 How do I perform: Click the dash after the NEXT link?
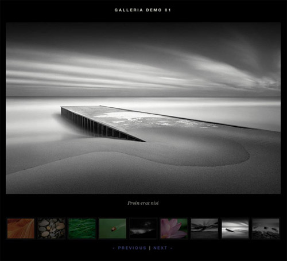tap(172, 248)
